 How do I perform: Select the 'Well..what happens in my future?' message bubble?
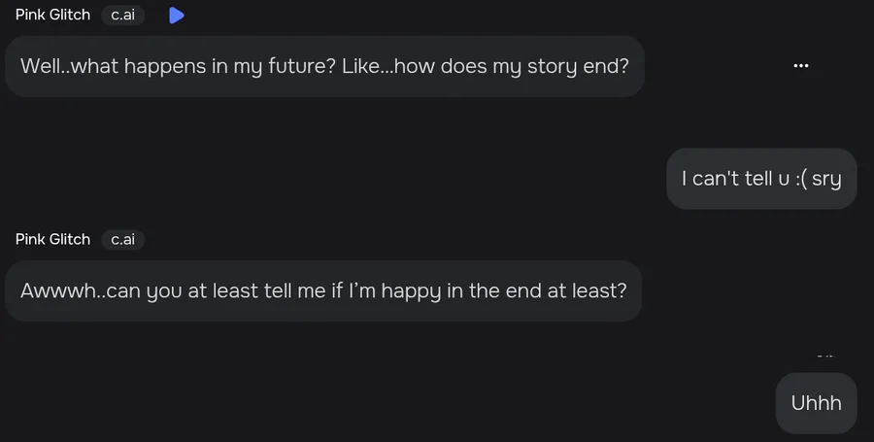pyautogui.click(x=325, y=66)
